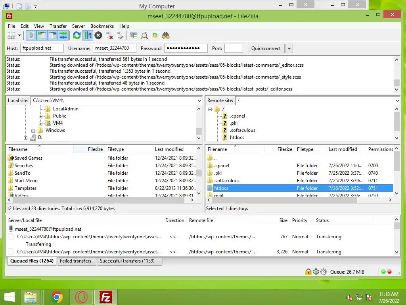
Task: Reconnect to the last server
Action: click(120, 35)
